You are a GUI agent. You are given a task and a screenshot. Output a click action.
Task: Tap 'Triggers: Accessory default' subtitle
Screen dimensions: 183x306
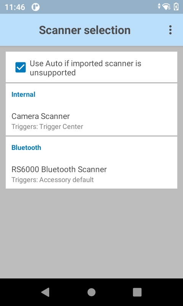click(53, 179)
